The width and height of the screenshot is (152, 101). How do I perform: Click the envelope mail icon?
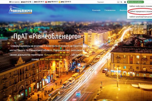point(124,2)
